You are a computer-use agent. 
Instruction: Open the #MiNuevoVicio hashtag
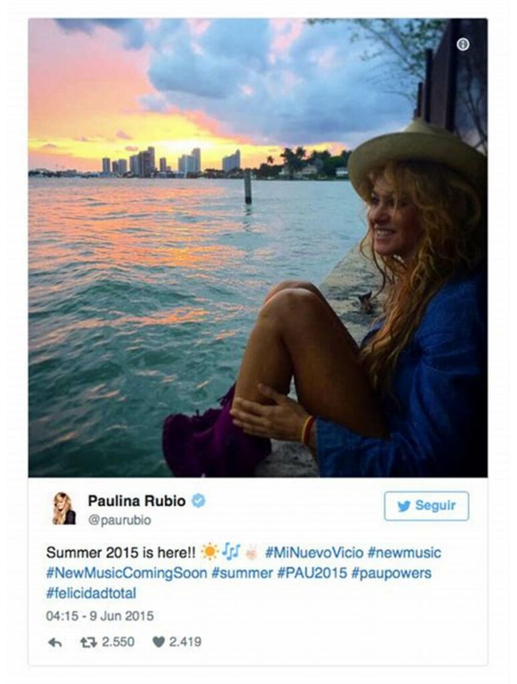[x=314, y=552]
